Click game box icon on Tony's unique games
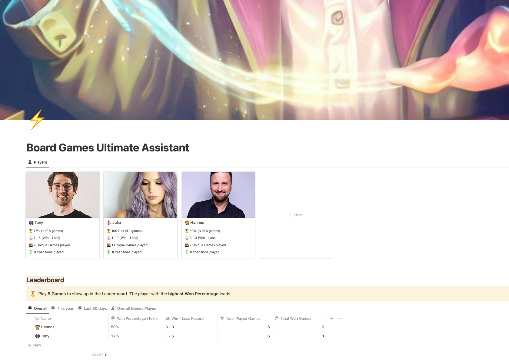 point(31,245)
